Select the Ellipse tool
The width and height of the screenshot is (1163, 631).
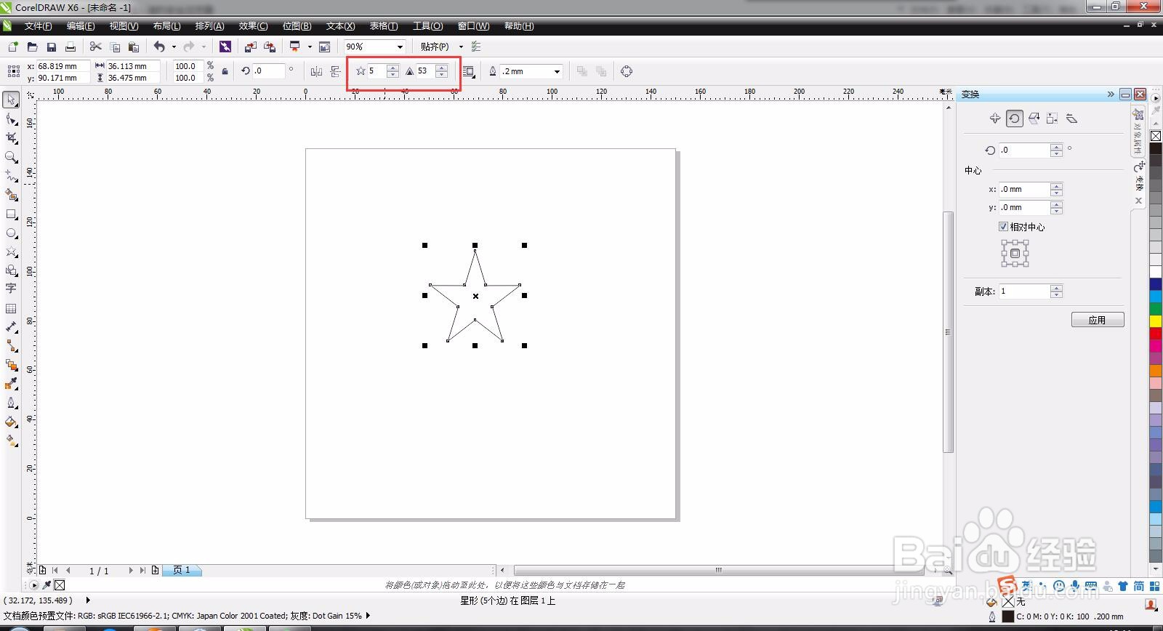pos(12,233)
